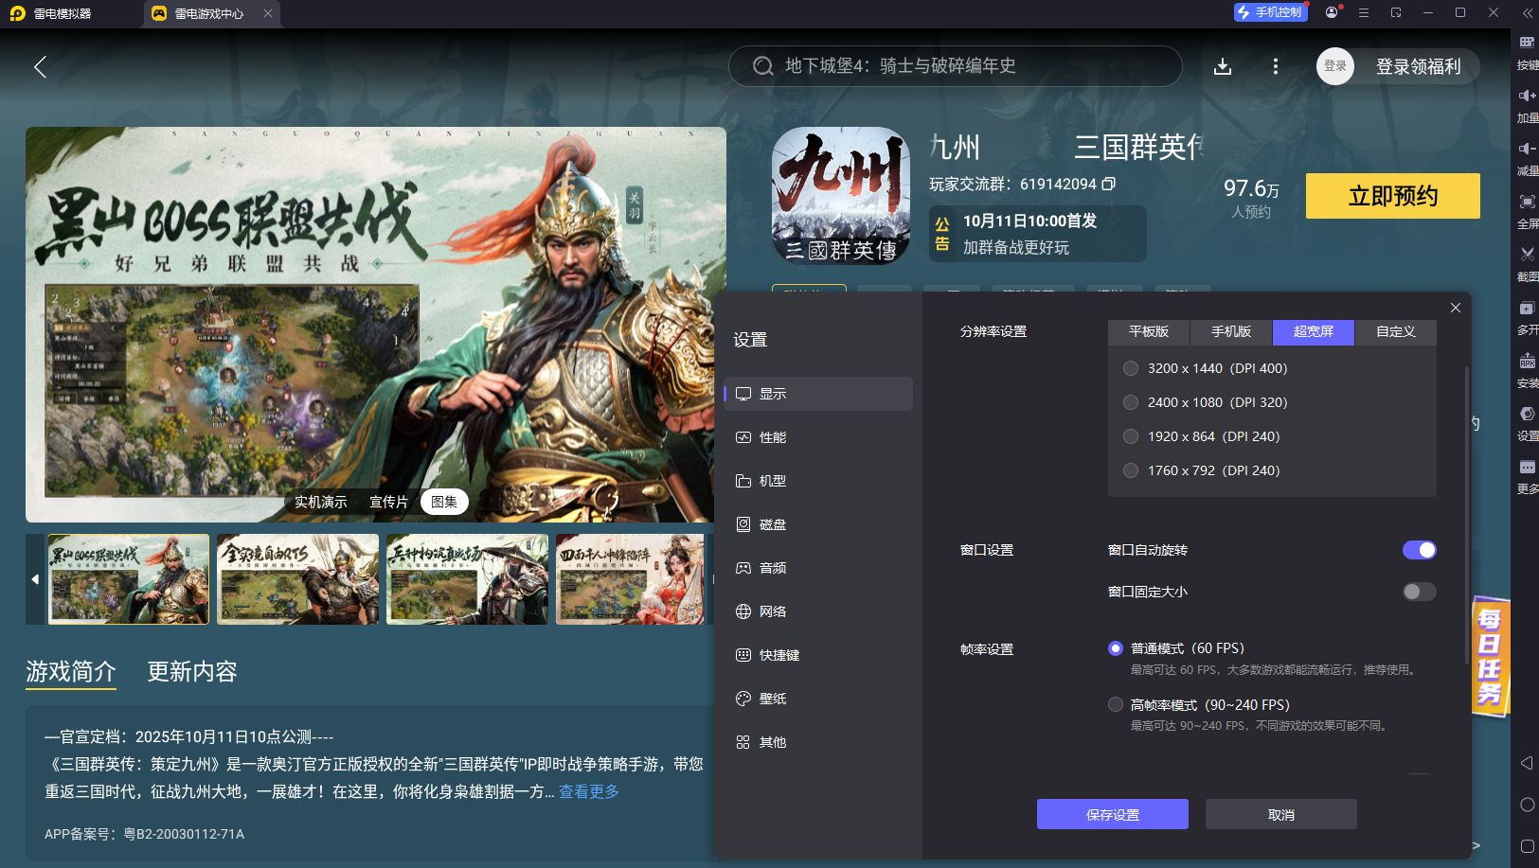Click 保存设置 save settings button
1539x868 pixels.
1113,814
